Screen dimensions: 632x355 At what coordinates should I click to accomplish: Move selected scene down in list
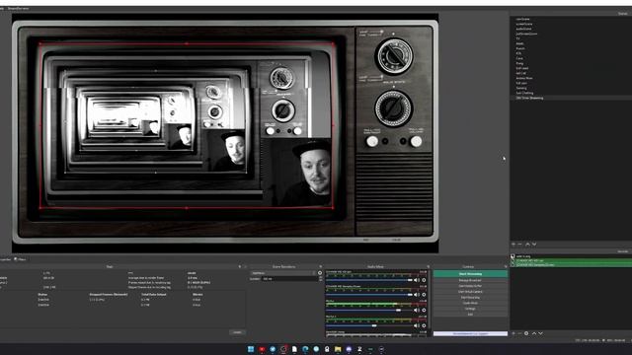[534, 244]
